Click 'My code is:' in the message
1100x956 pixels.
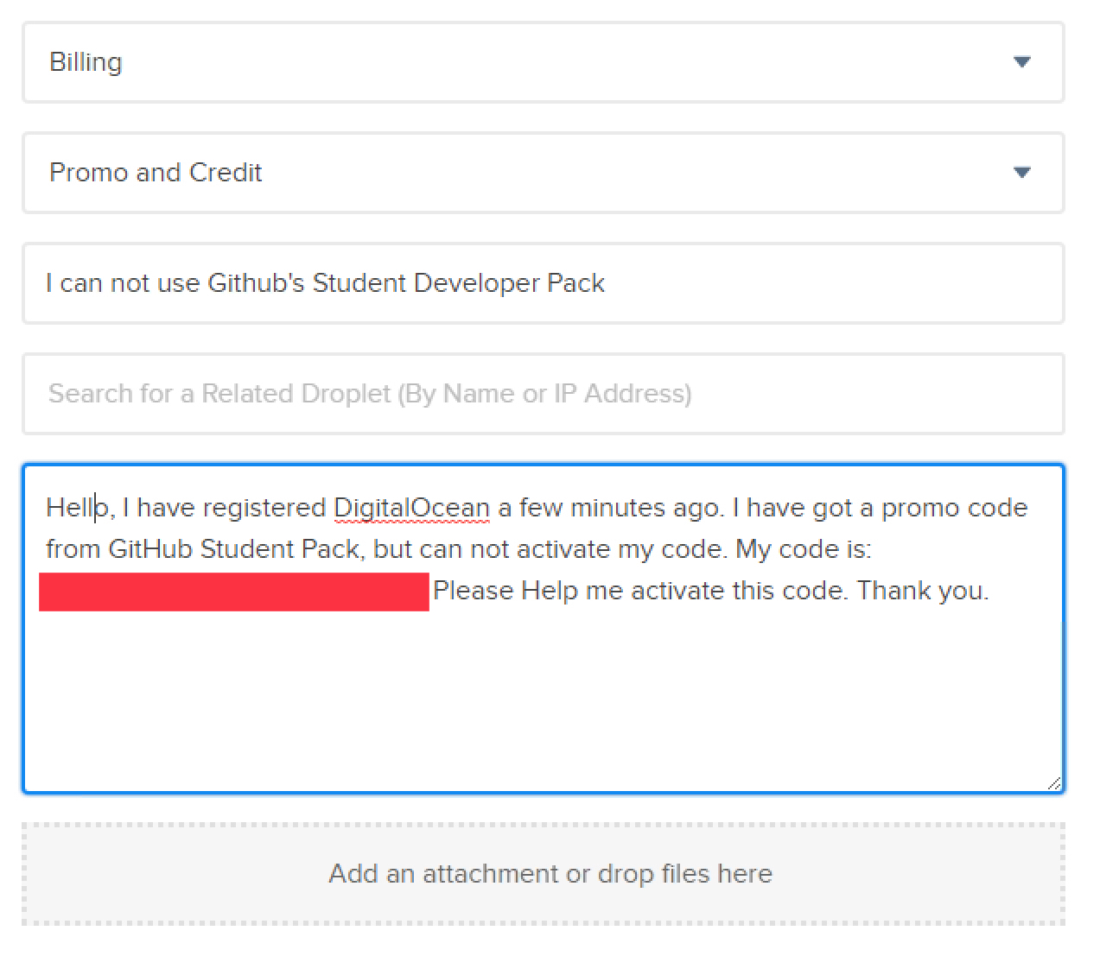coord(804,549)
